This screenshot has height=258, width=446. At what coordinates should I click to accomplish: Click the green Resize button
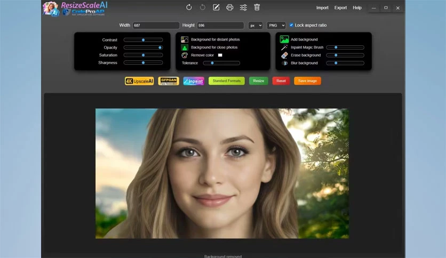pos(259,81)
